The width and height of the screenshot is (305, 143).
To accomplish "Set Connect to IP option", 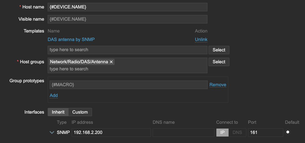I will (x=223, y=132).
